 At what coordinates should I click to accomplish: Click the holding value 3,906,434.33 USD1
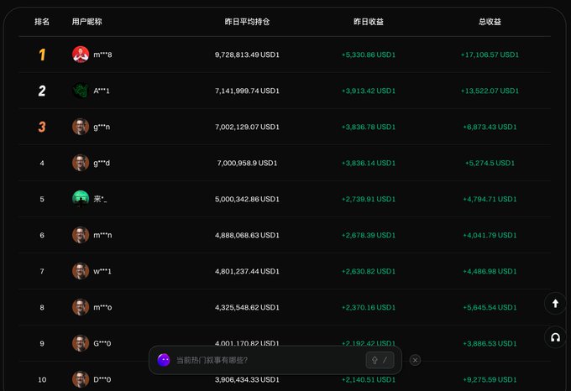(247, 379)
